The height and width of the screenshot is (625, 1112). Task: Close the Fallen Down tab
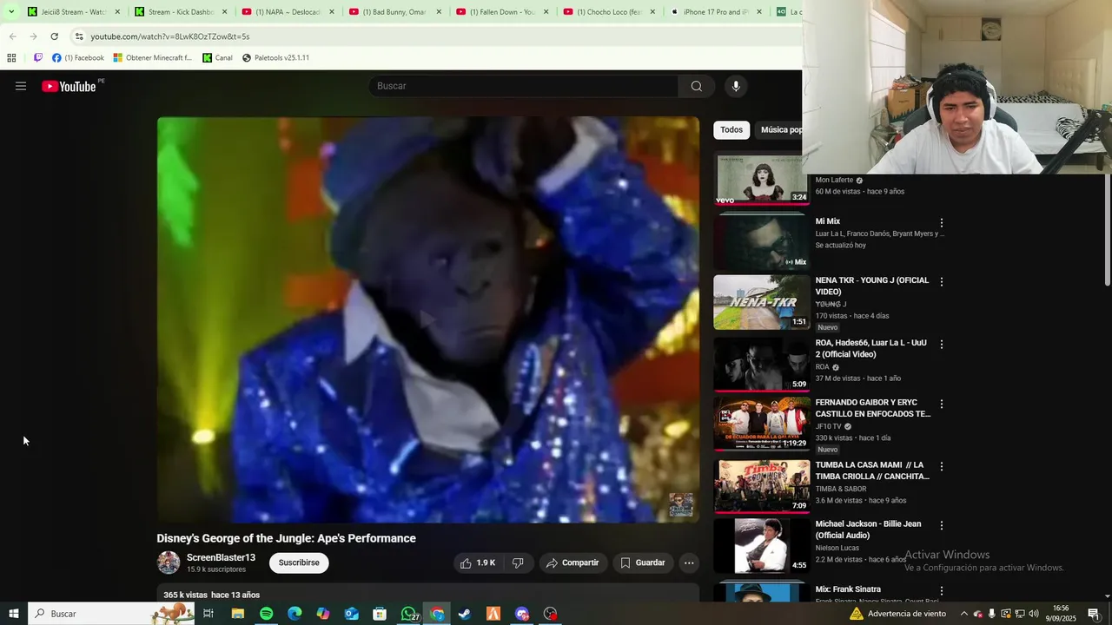tap(546, 12)
